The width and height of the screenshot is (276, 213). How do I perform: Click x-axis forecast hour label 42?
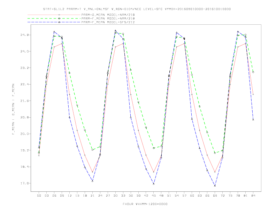[x=146, y=196]
